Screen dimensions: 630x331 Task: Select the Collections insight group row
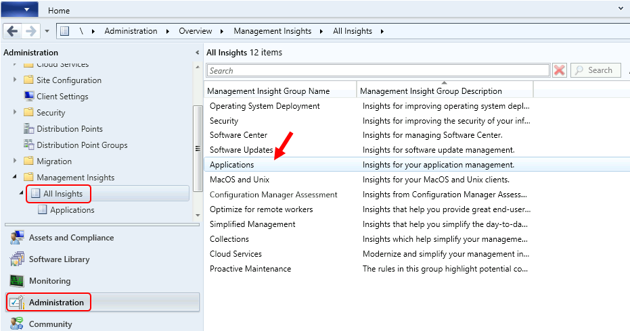point(417,239)
